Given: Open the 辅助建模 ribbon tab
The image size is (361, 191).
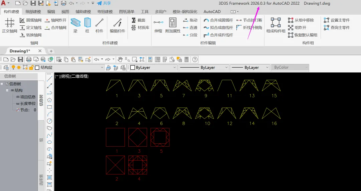Looking at the screenshot, I should (x=83, y=11).
